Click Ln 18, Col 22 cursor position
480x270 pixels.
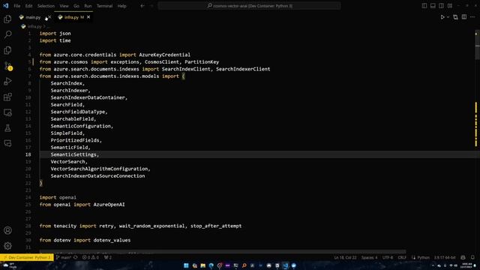point(345,257)
